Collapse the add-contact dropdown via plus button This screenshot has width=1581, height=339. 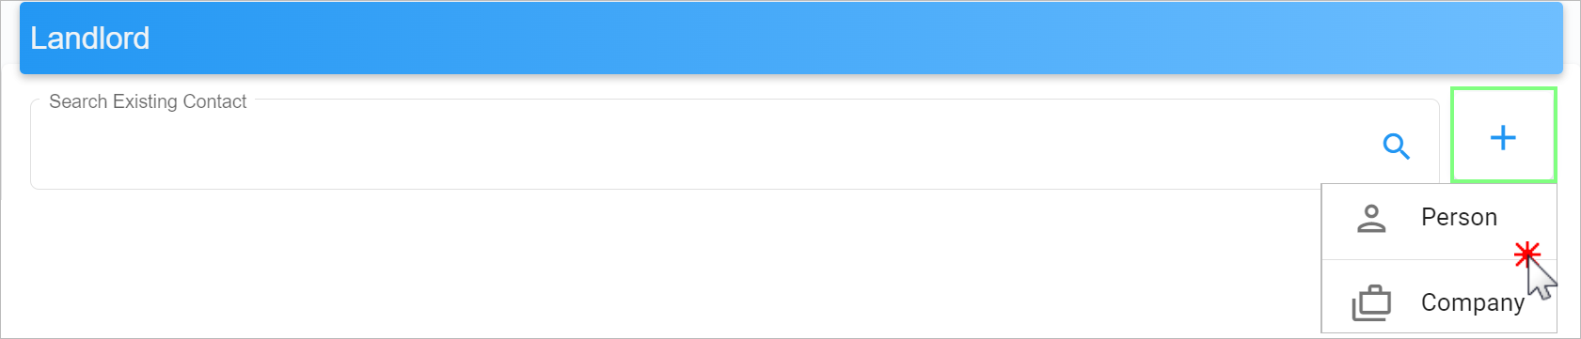click(x=1503, y=135)
